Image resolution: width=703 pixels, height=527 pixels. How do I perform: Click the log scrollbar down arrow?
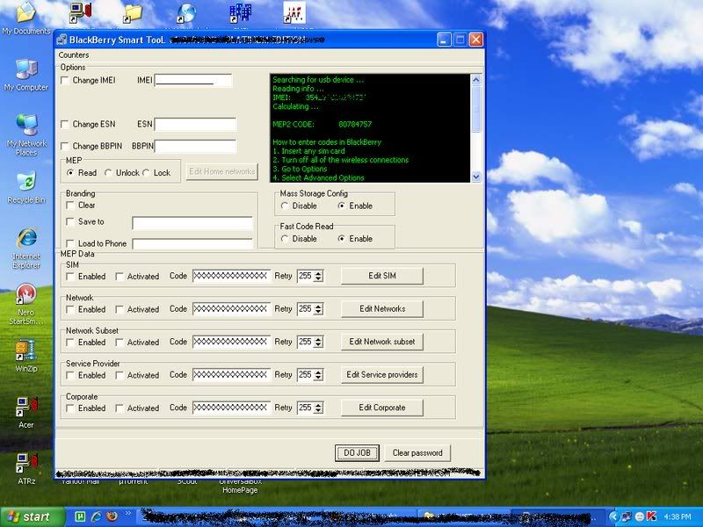coord(476,177)
